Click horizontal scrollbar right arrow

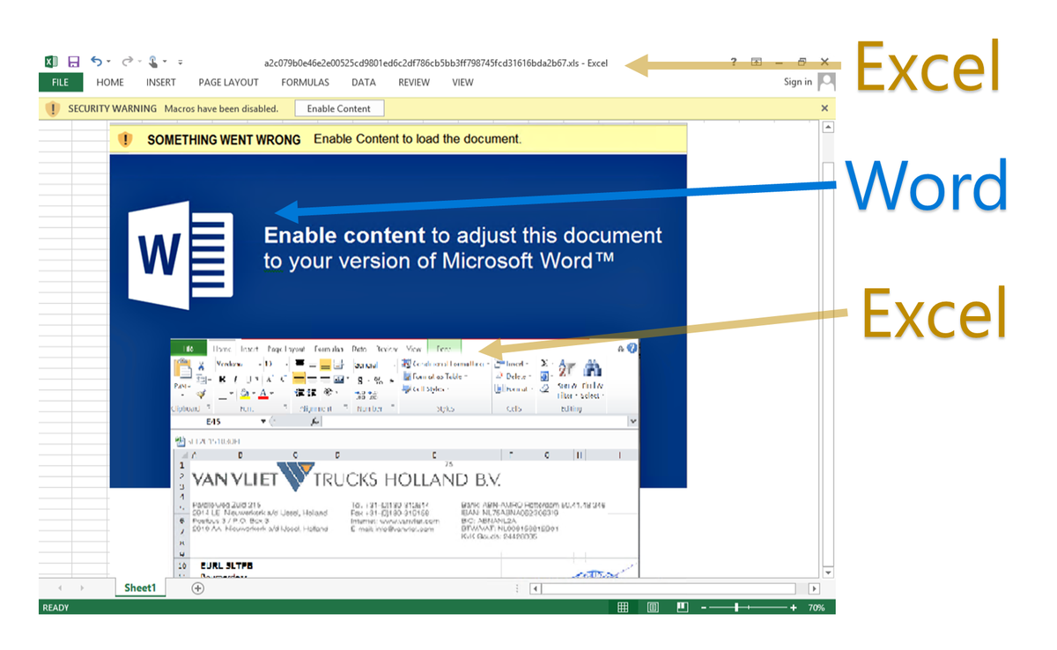point(814,588)
